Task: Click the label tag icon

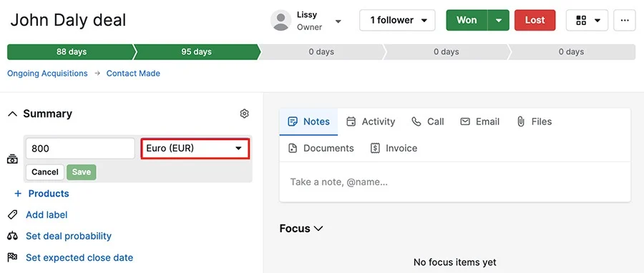Action: tap(13, 215)
